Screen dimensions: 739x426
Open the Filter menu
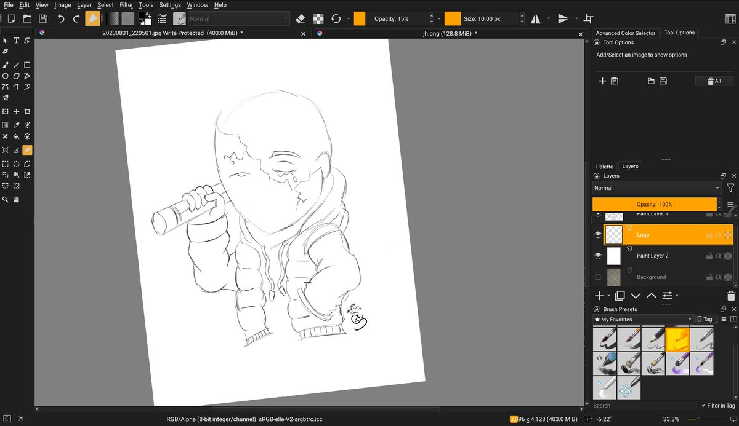[126, 5]
